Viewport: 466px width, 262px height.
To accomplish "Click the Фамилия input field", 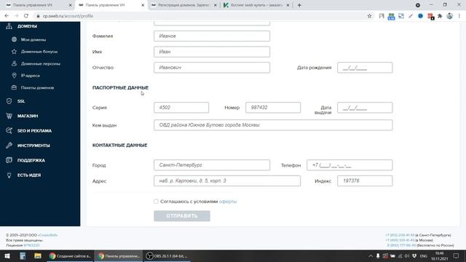I will coord(212,36).
